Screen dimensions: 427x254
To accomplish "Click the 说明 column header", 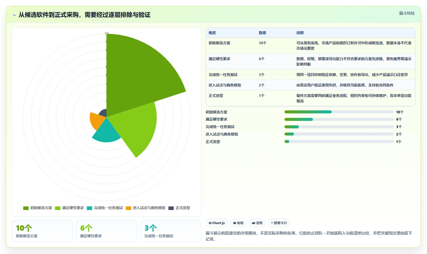I will tap(300, 33).
